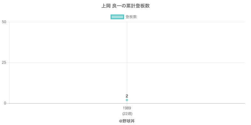The height and width of the screenshot is (125, 251).
Task: Click the x-axis tick mark above 1989
Action: (x=127, y=105)
